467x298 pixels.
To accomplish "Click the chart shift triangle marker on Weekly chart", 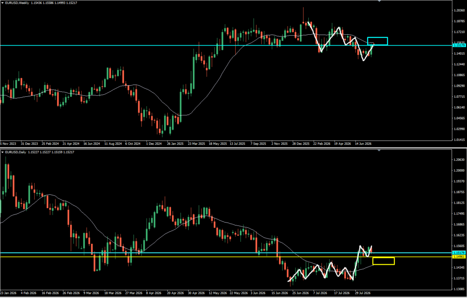I will (x=379, y=1).
